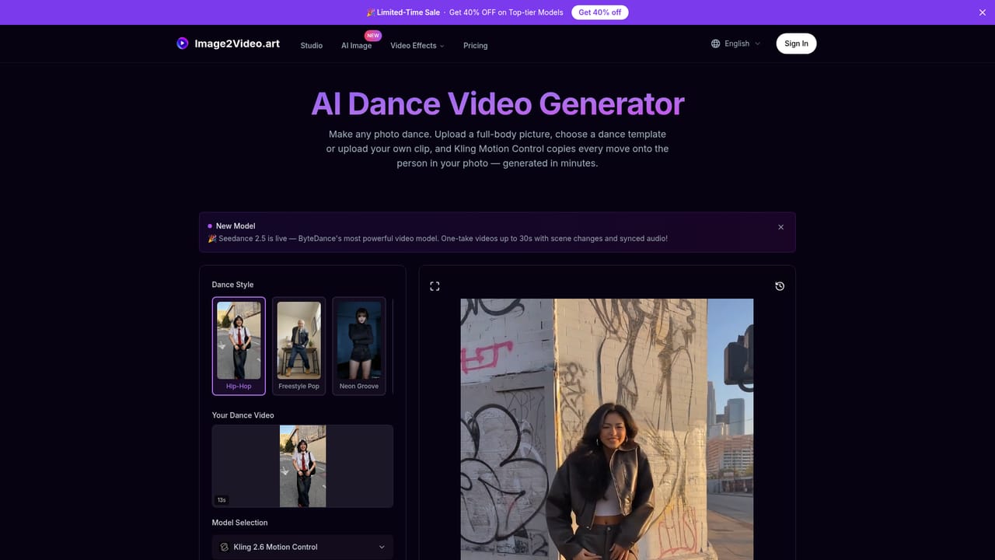Viewport: 995px width, 560px height.
Task: Select the Freestyle Pop dance style
Action: (x=298, y=346)
